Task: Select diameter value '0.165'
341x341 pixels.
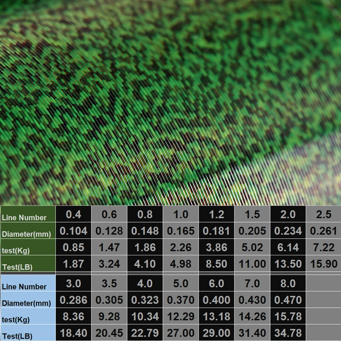Action: [181, 231]
